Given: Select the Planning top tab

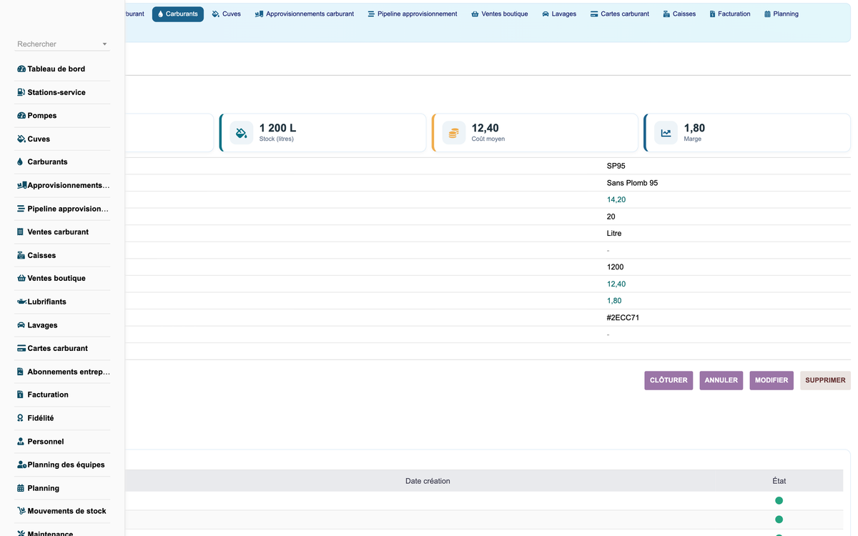Looking at the screenshot, I should 781,14.
